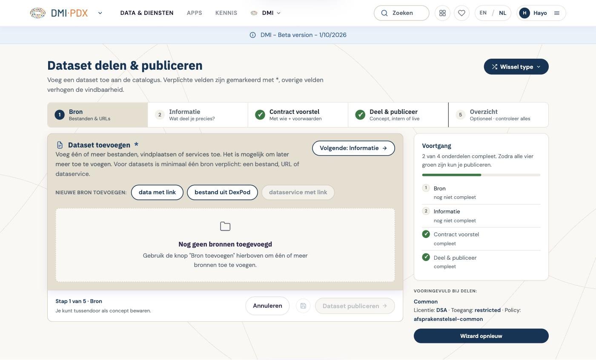Click Deel & publiceer item in Voortgang list
The height and width of the screenshot is (360, 596).
coord(481,262)
